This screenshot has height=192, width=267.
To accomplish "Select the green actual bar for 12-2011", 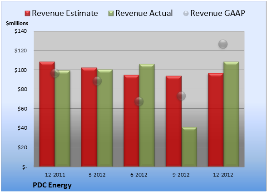I will coord(63,118).
